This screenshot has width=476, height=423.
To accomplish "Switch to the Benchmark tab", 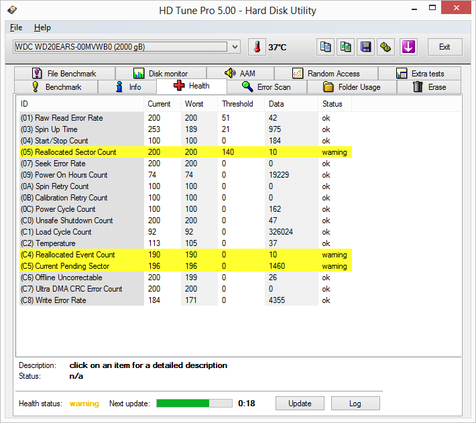I will pyautogui.click(x=56, y=86).
